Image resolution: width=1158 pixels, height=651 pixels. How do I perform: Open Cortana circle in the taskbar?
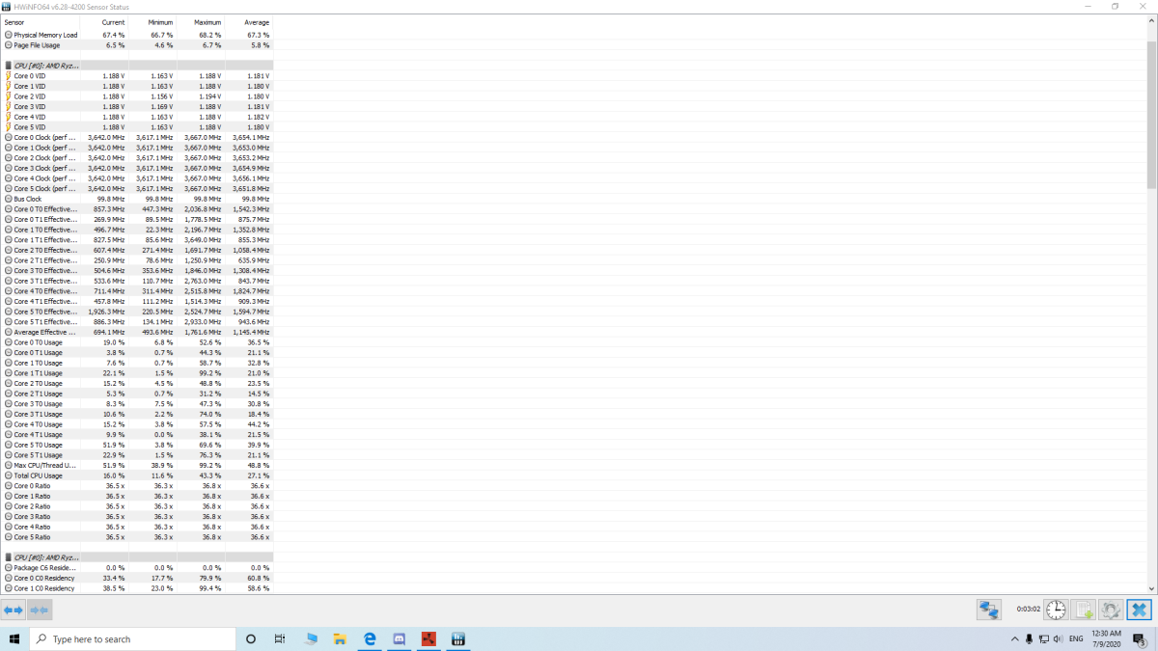(251, 638)
